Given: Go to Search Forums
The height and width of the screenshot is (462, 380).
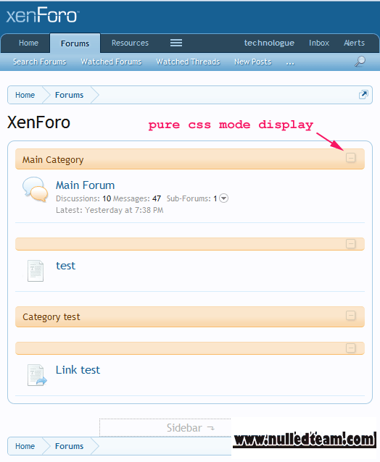Looking at the screenshot, I should tap(40, 62).
